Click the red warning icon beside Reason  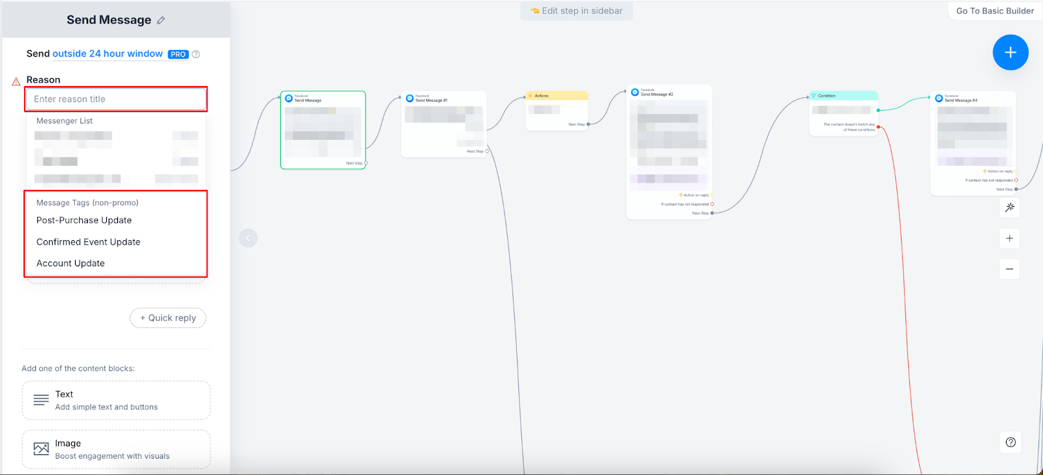[16, 81]
